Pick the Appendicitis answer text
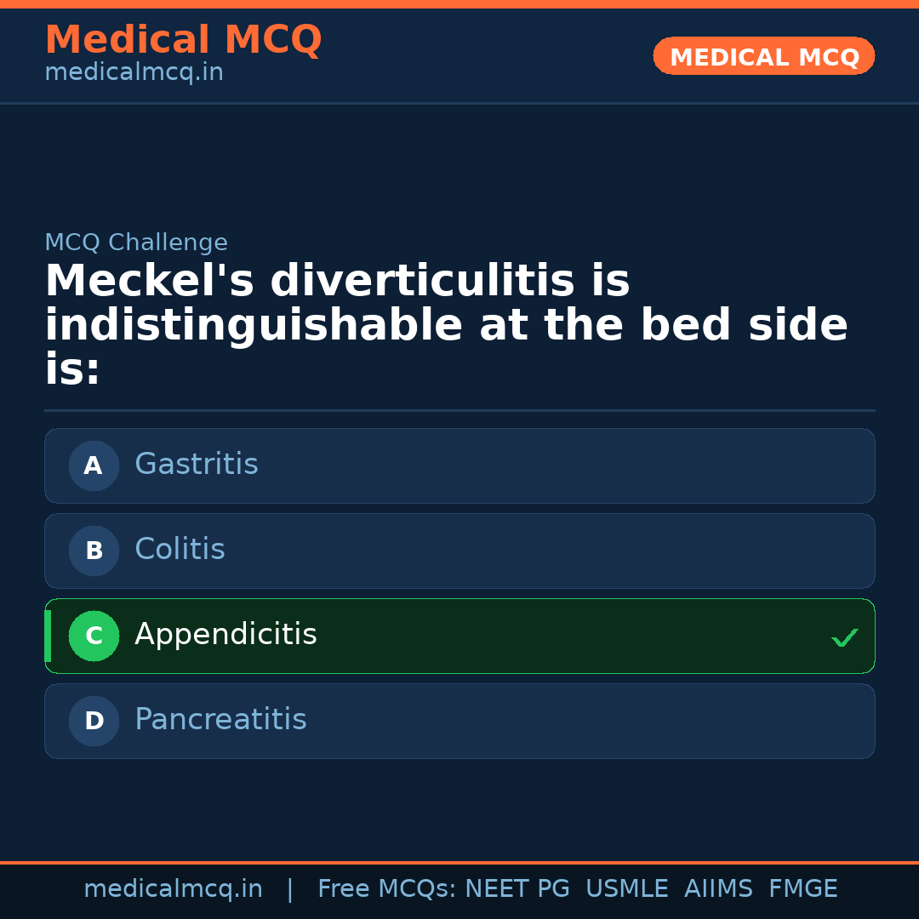This screenshot has width=919, height=919. [225, 635]
